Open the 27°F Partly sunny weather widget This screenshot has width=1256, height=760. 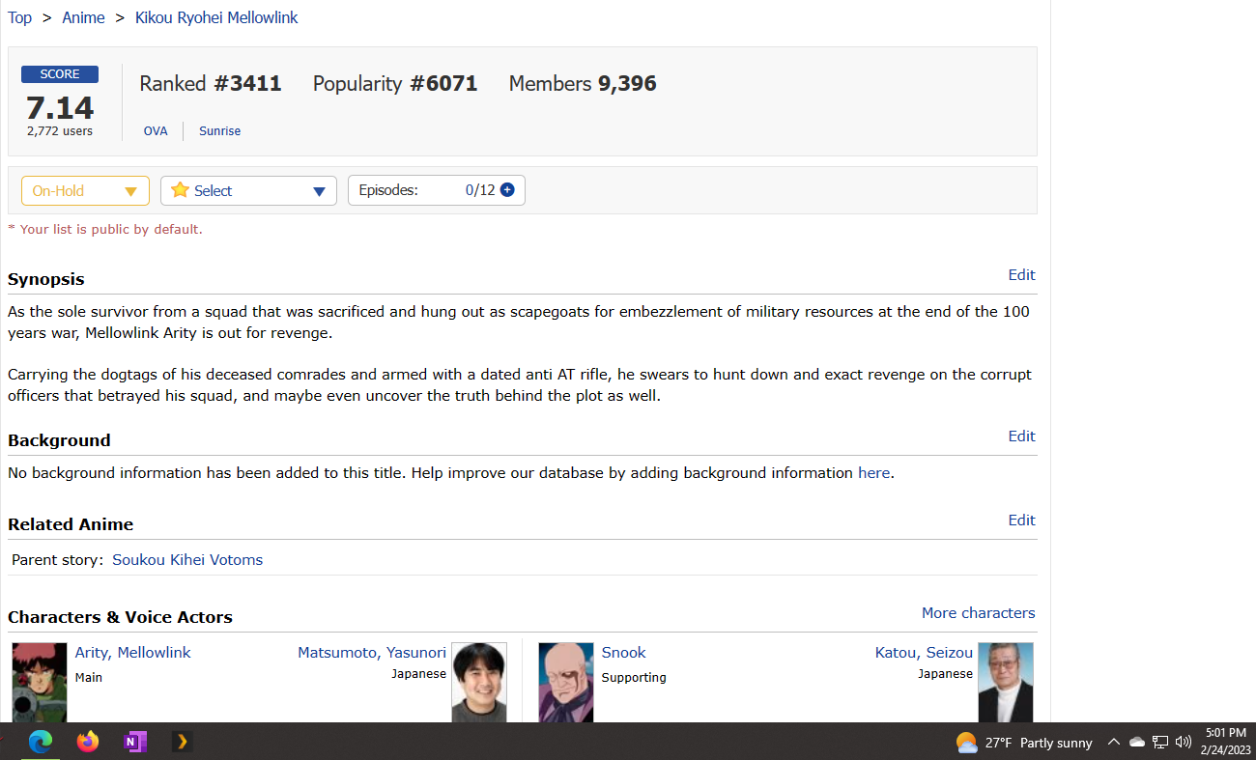pyautogui.click(x=1024, y=743)
